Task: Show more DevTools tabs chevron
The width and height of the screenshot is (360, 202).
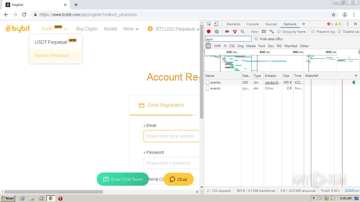Action: (303, 24)
